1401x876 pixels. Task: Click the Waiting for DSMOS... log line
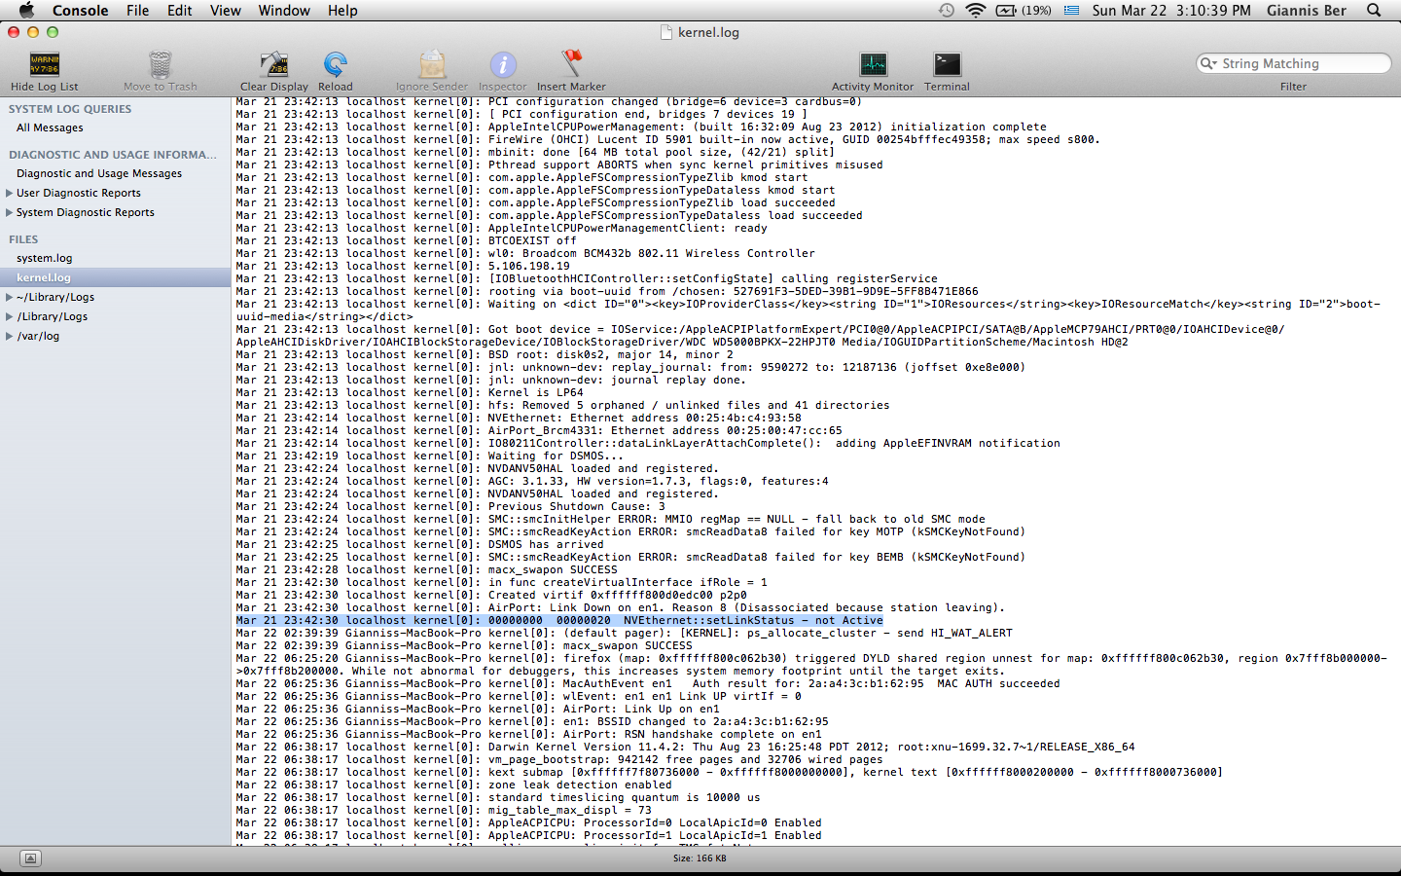[x=429, y=456]
